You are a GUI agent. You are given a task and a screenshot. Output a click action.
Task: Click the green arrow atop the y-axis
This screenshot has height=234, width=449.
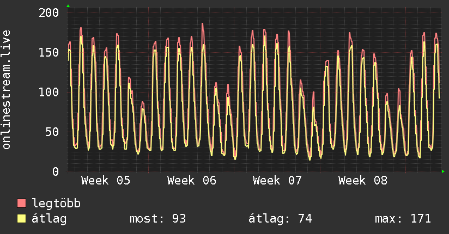pos(68,6)
